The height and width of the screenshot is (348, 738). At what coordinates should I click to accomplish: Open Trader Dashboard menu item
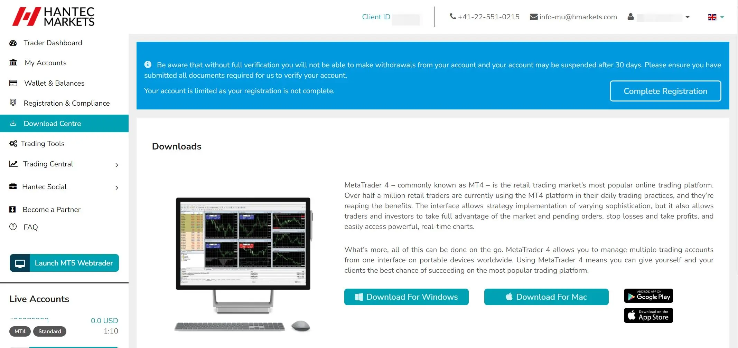coord(64,43)
